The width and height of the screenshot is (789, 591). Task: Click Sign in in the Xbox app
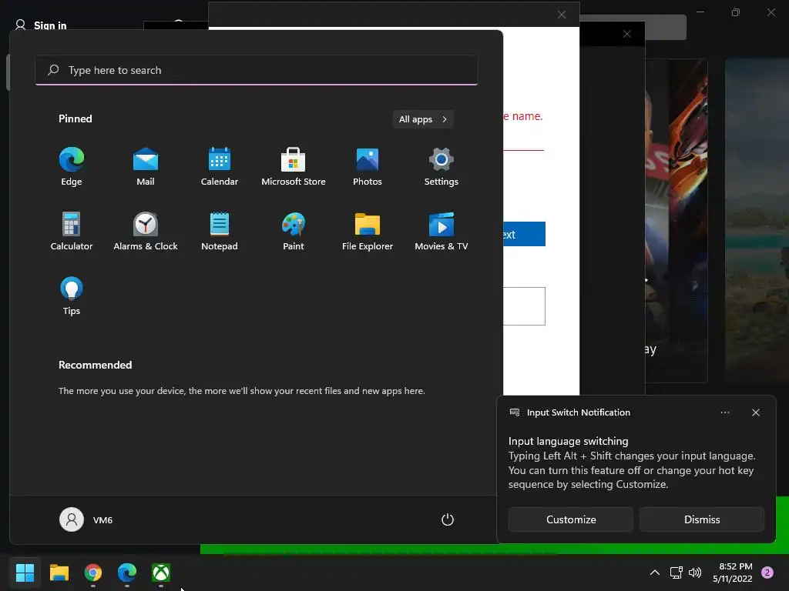[x=42, y=25]
